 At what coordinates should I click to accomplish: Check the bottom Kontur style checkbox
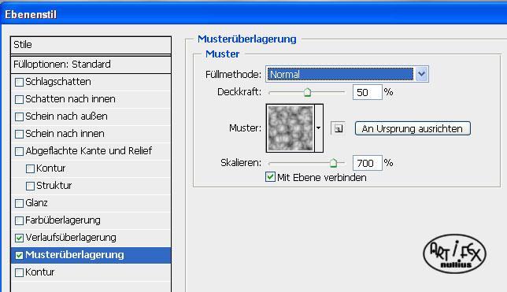(19, 272)
